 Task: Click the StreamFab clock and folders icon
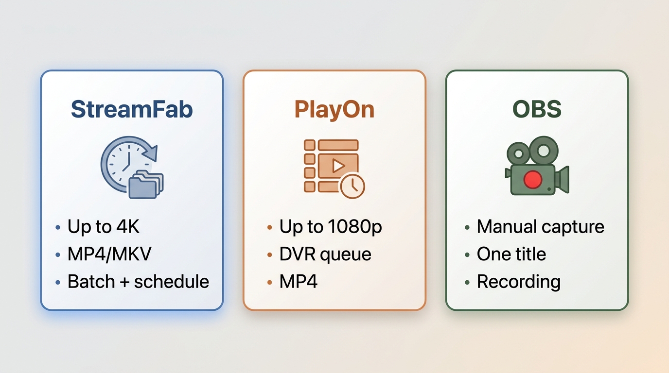(132, 168)
